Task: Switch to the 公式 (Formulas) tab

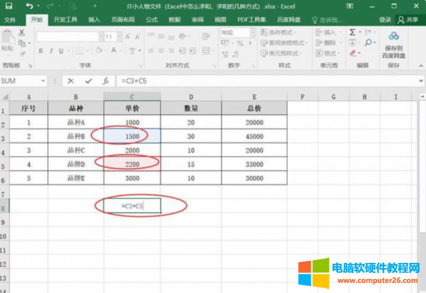Action: [152, 19]
